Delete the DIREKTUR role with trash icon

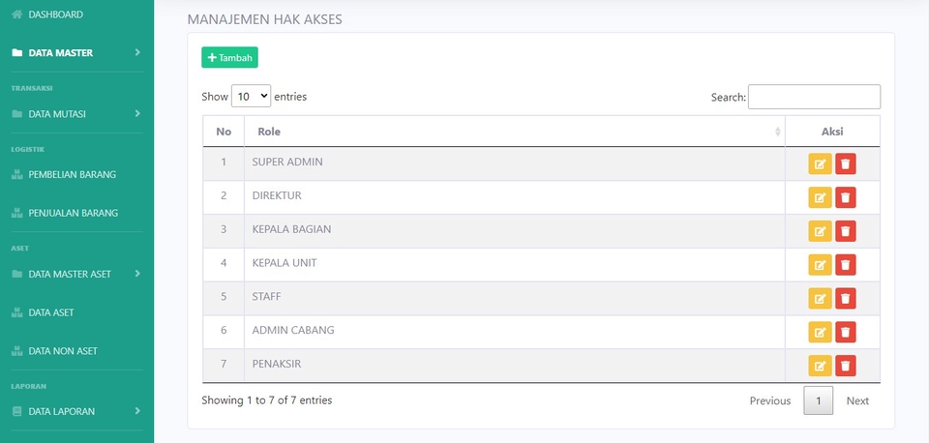tap(846, 197)
